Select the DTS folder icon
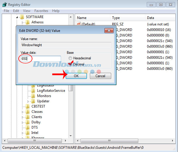The image size is (178, 152). click(x=28, y=127)
